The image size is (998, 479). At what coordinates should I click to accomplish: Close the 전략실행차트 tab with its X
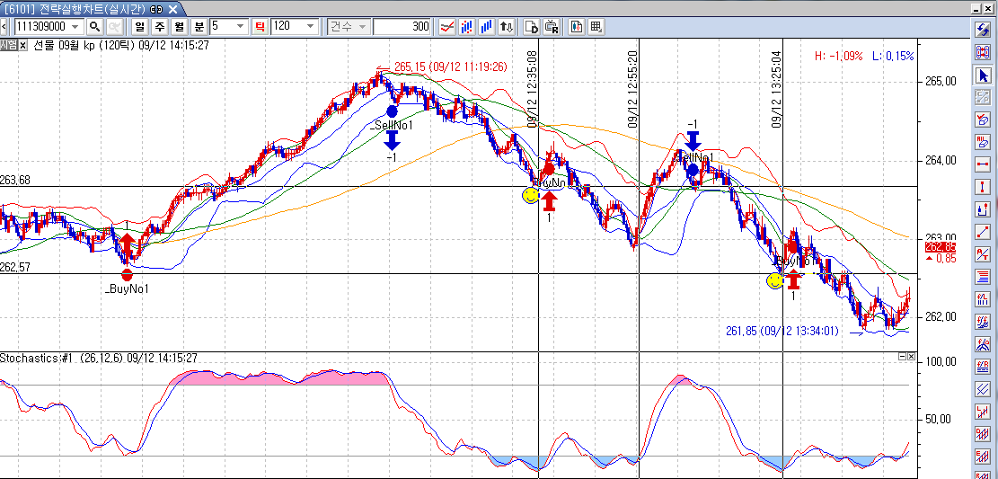[x=172, y=8]
